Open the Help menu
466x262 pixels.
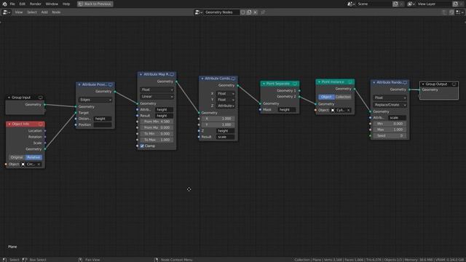point(66,4)
